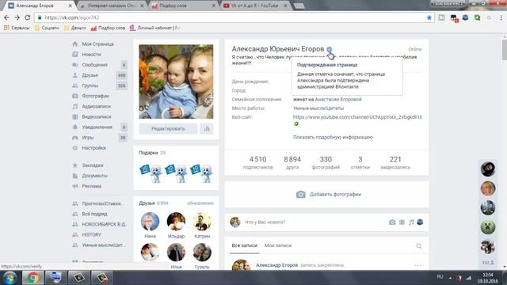Open Моя Страница in sidebar
Screen dimensions: 507x285
tap(97, 44)
